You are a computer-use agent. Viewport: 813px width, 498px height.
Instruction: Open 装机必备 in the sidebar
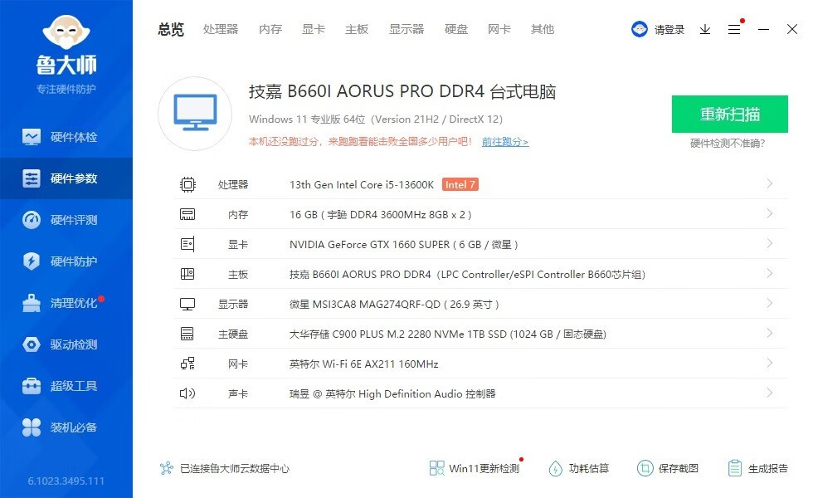pos(66,427)
